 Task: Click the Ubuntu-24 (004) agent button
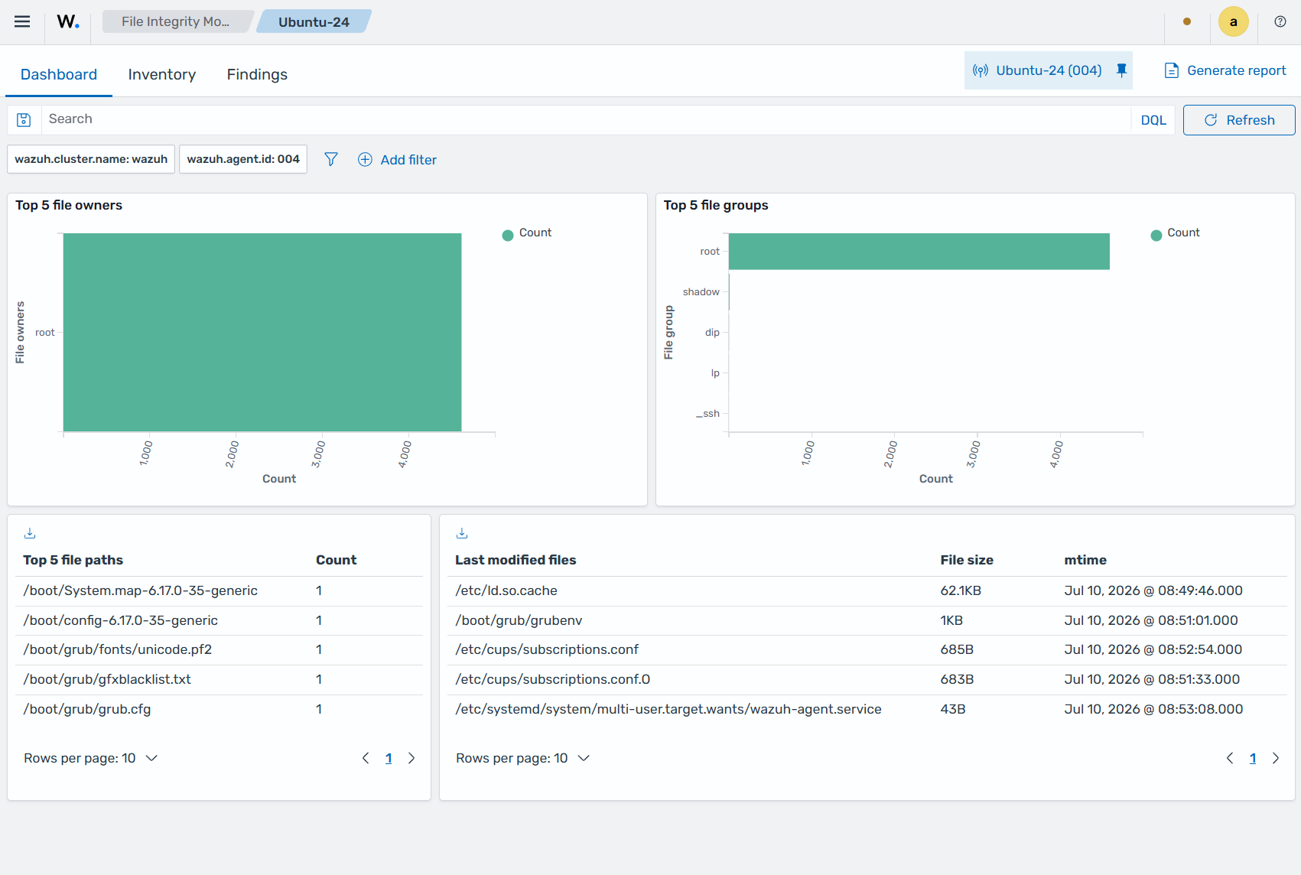click(x=1048, y=70)
